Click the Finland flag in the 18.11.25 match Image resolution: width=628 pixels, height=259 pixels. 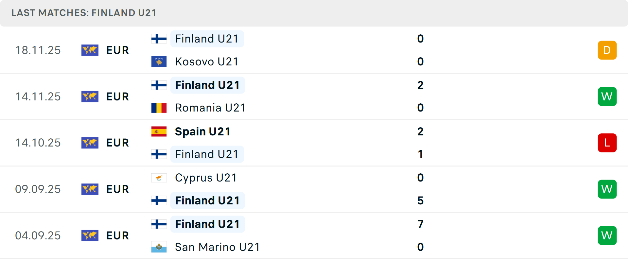click(x=159, y=39)
